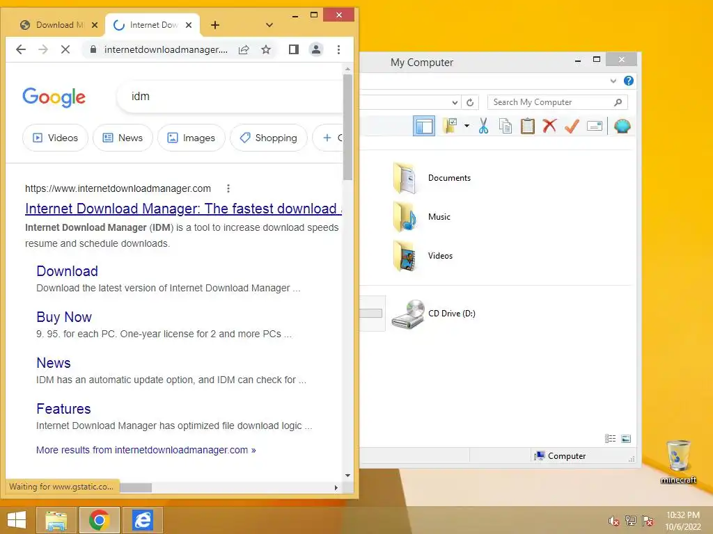Open the dropdown arrow beside folder options

click(467, 126)
